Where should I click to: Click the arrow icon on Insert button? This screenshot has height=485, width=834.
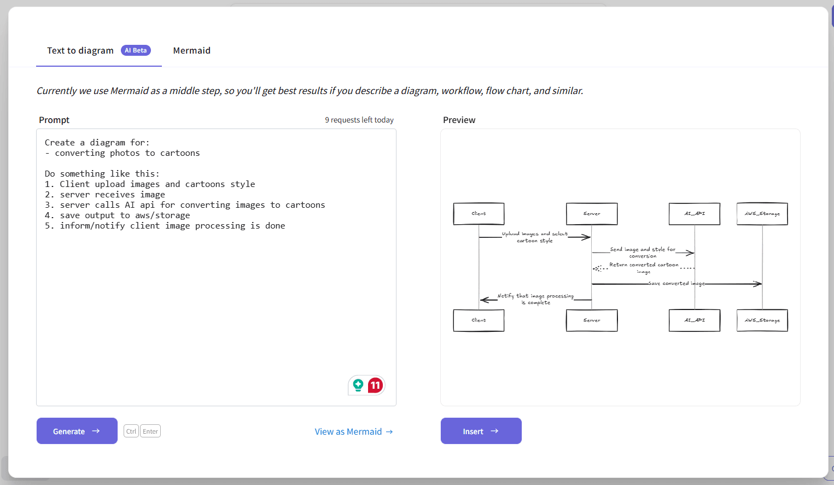pos(495,431)
